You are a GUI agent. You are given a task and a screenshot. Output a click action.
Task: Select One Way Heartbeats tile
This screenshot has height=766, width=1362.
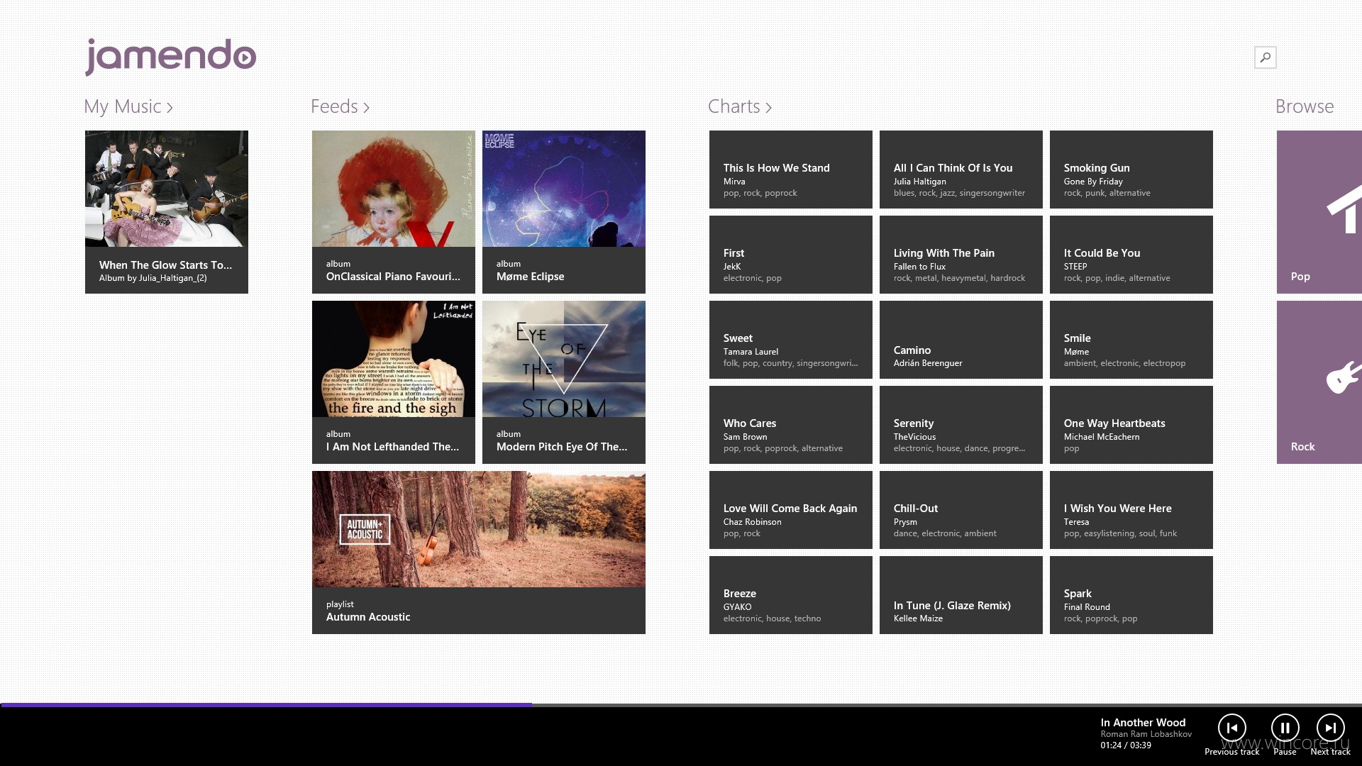1131,425
